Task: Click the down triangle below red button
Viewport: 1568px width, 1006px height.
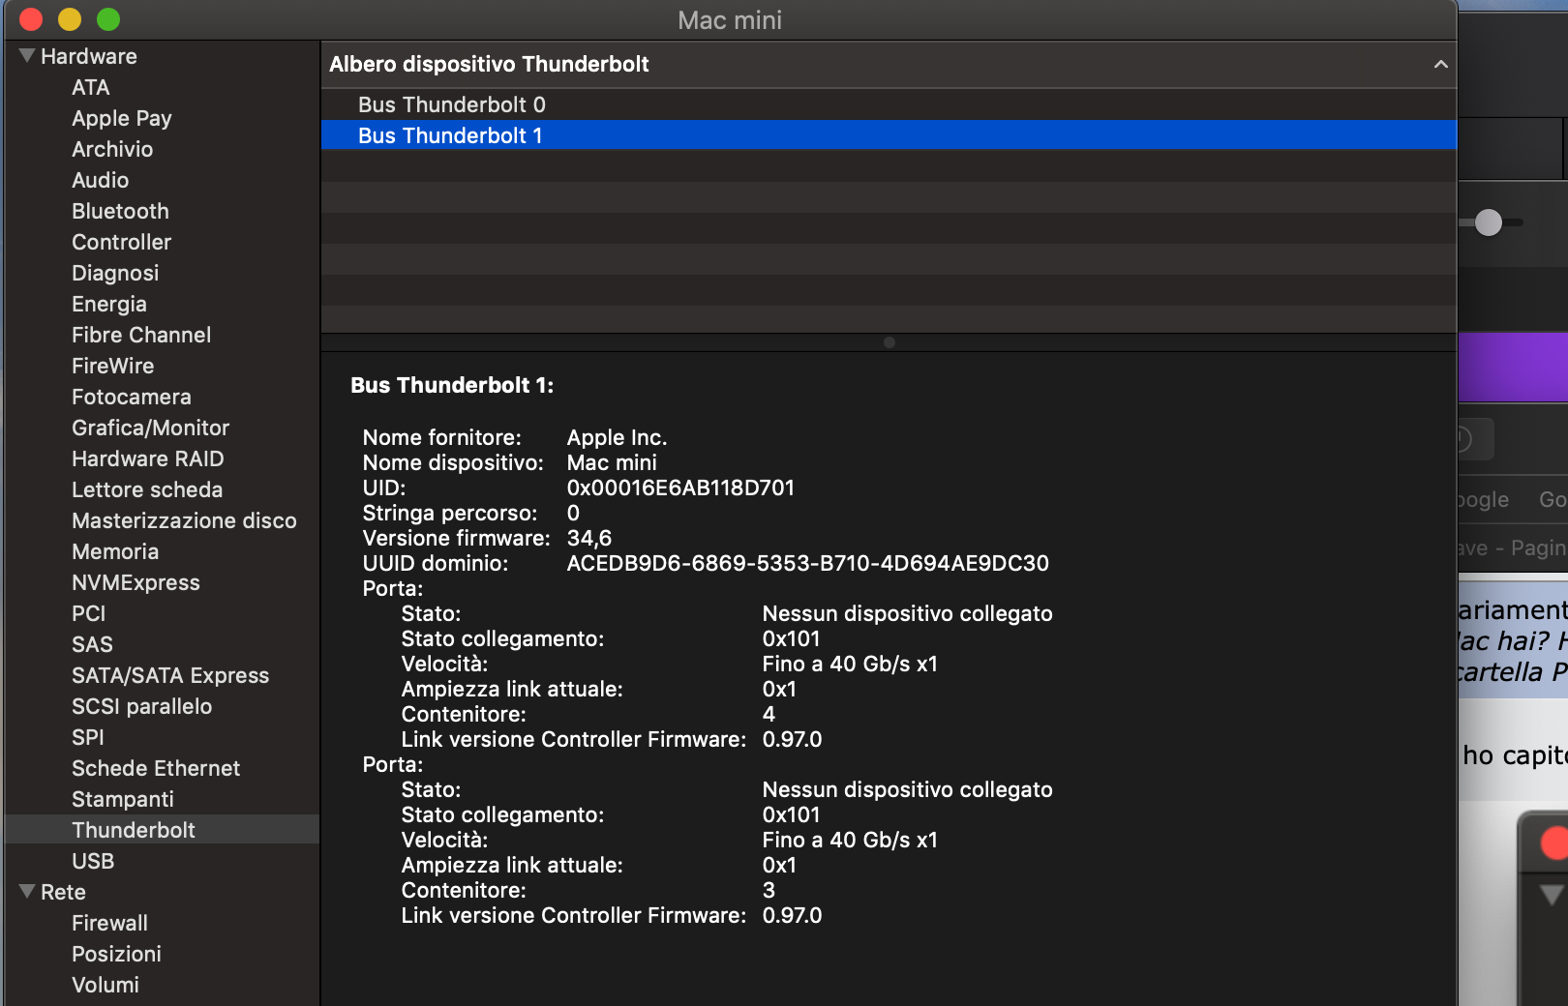Action: click(x=1553, y=895)
